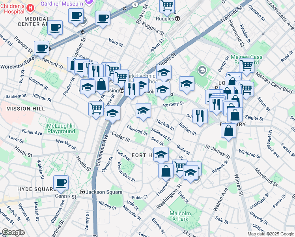
Task: Click the Children's Hospital icon
Action: [30, 8]
